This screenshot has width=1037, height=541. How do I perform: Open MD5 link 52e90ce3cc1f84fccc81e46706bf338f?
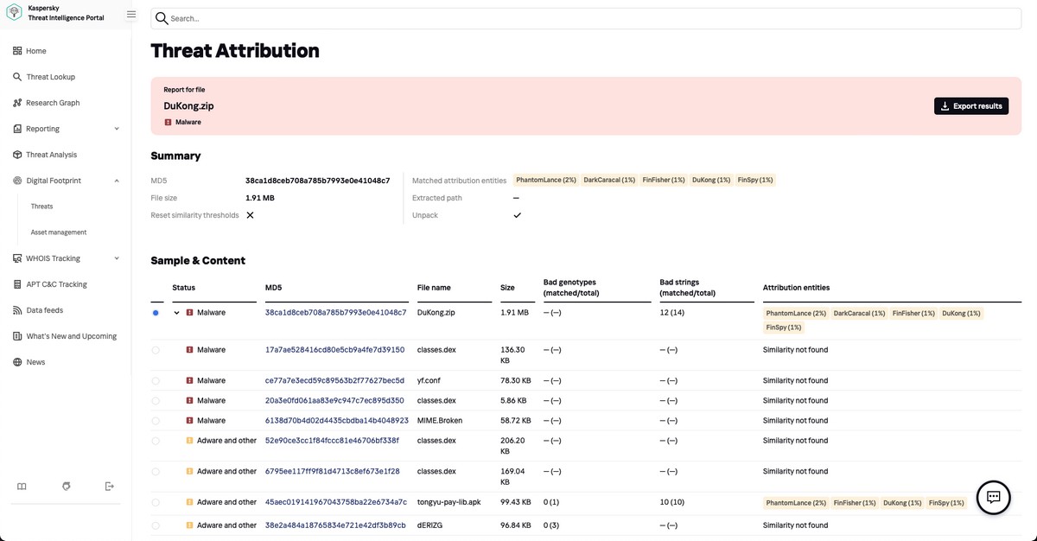(x=332, y=441)
